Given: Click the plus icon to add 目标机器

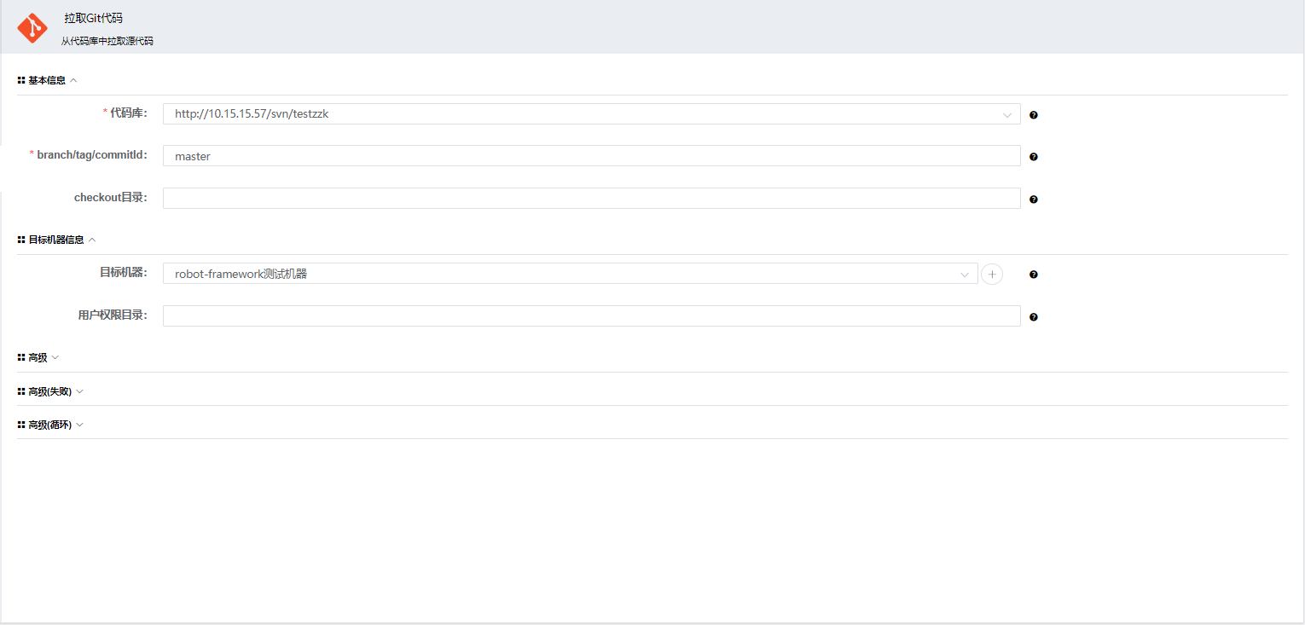Looking at the screenshot, I should [992, 274].
